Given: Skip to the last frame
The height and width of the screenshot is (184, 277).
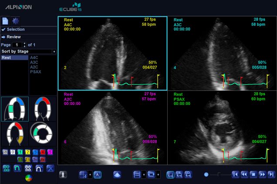Looking at the screenshot, I should (271, 174).
